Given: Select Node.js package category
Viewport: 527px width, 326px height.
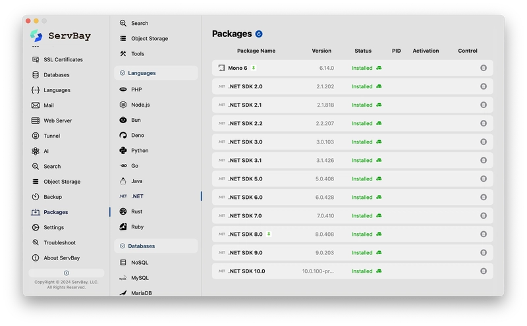Looking at the screenshot, I should pyautogui.click(x=140, y=105).
